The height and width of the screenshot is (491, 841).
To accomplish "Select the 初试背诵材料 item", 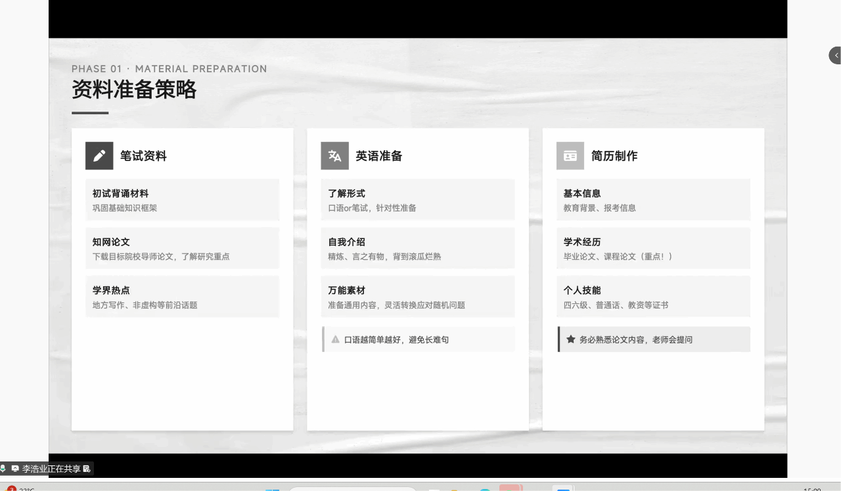I will tap(182, 200).
